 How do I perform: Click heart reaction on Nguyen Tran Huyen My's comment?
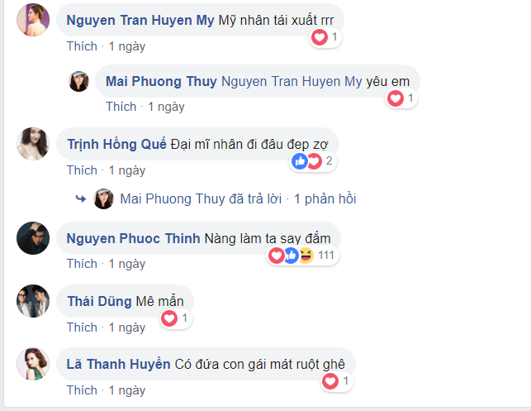coord(319,37)
